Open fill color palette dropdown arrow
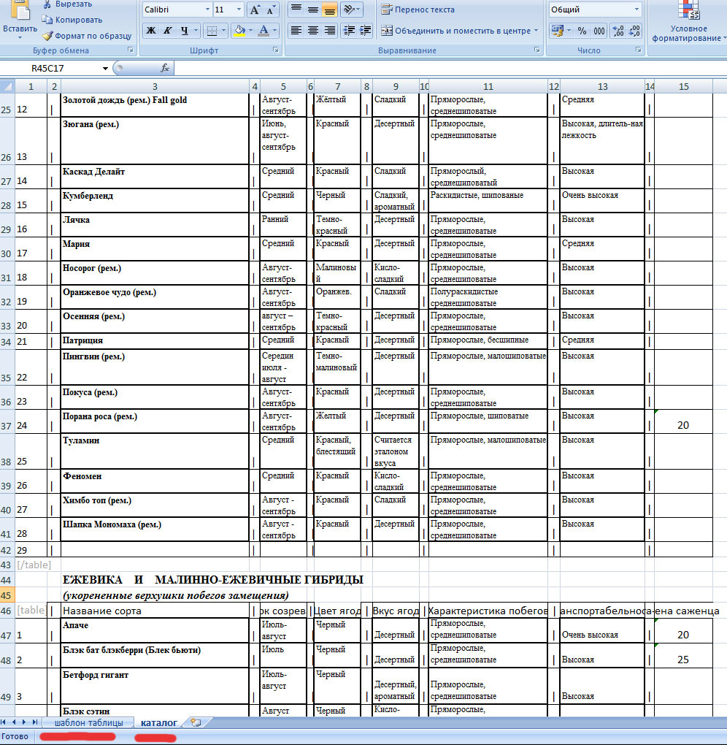The image size is (727, 745). 250,31
